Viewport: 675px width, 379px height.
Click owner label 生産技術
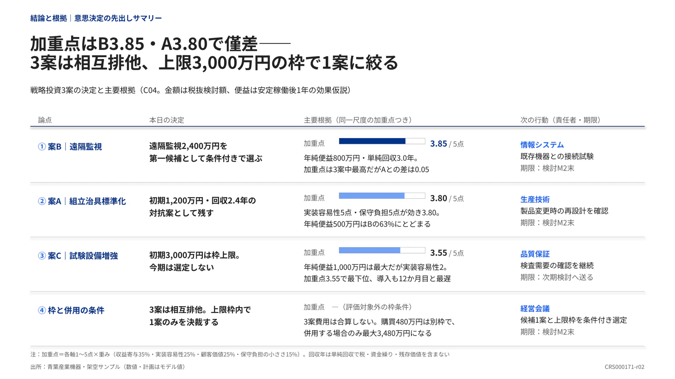coord(535,200)
